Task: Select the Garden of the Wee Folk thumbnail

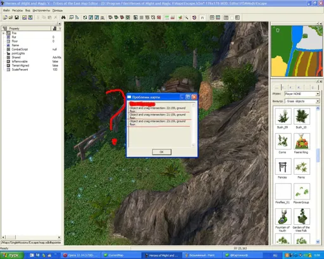Action: point(302,217)
